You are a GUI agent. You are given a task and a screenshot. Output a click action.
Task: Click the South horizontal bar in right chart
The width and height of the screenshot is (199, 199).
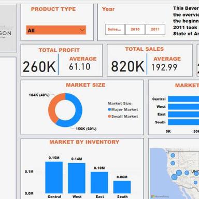(x=183, y=122)
